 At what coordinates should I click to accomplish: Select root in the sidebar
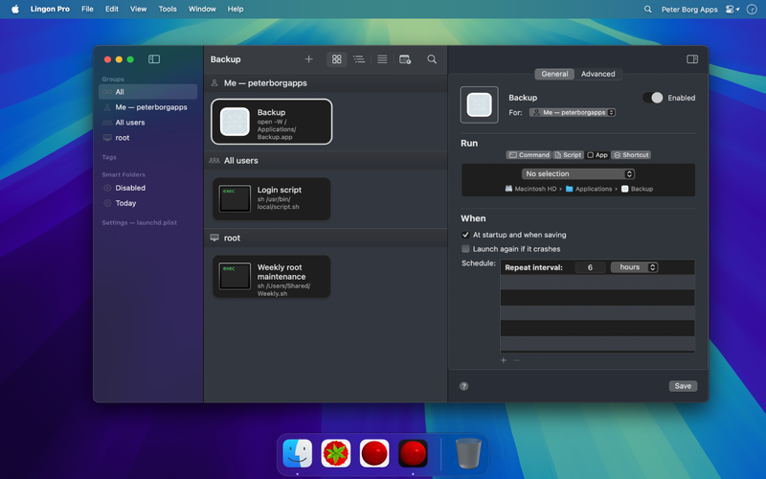tap(148, 138)
